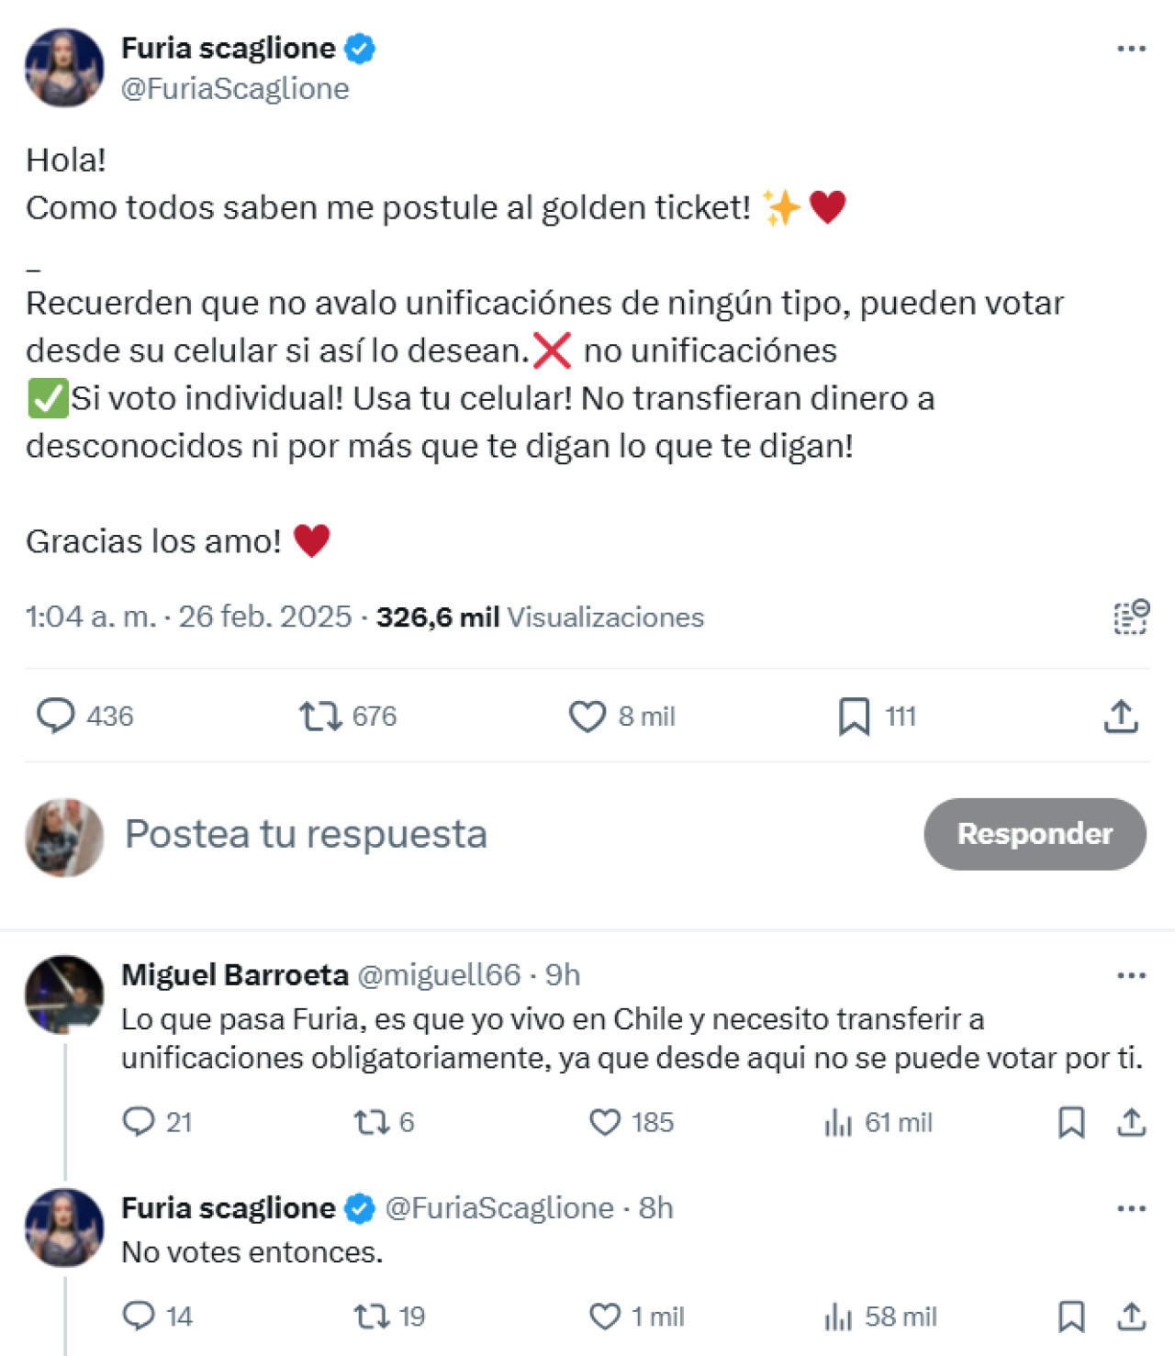Open more options menu on main post

pos(1131,49)
